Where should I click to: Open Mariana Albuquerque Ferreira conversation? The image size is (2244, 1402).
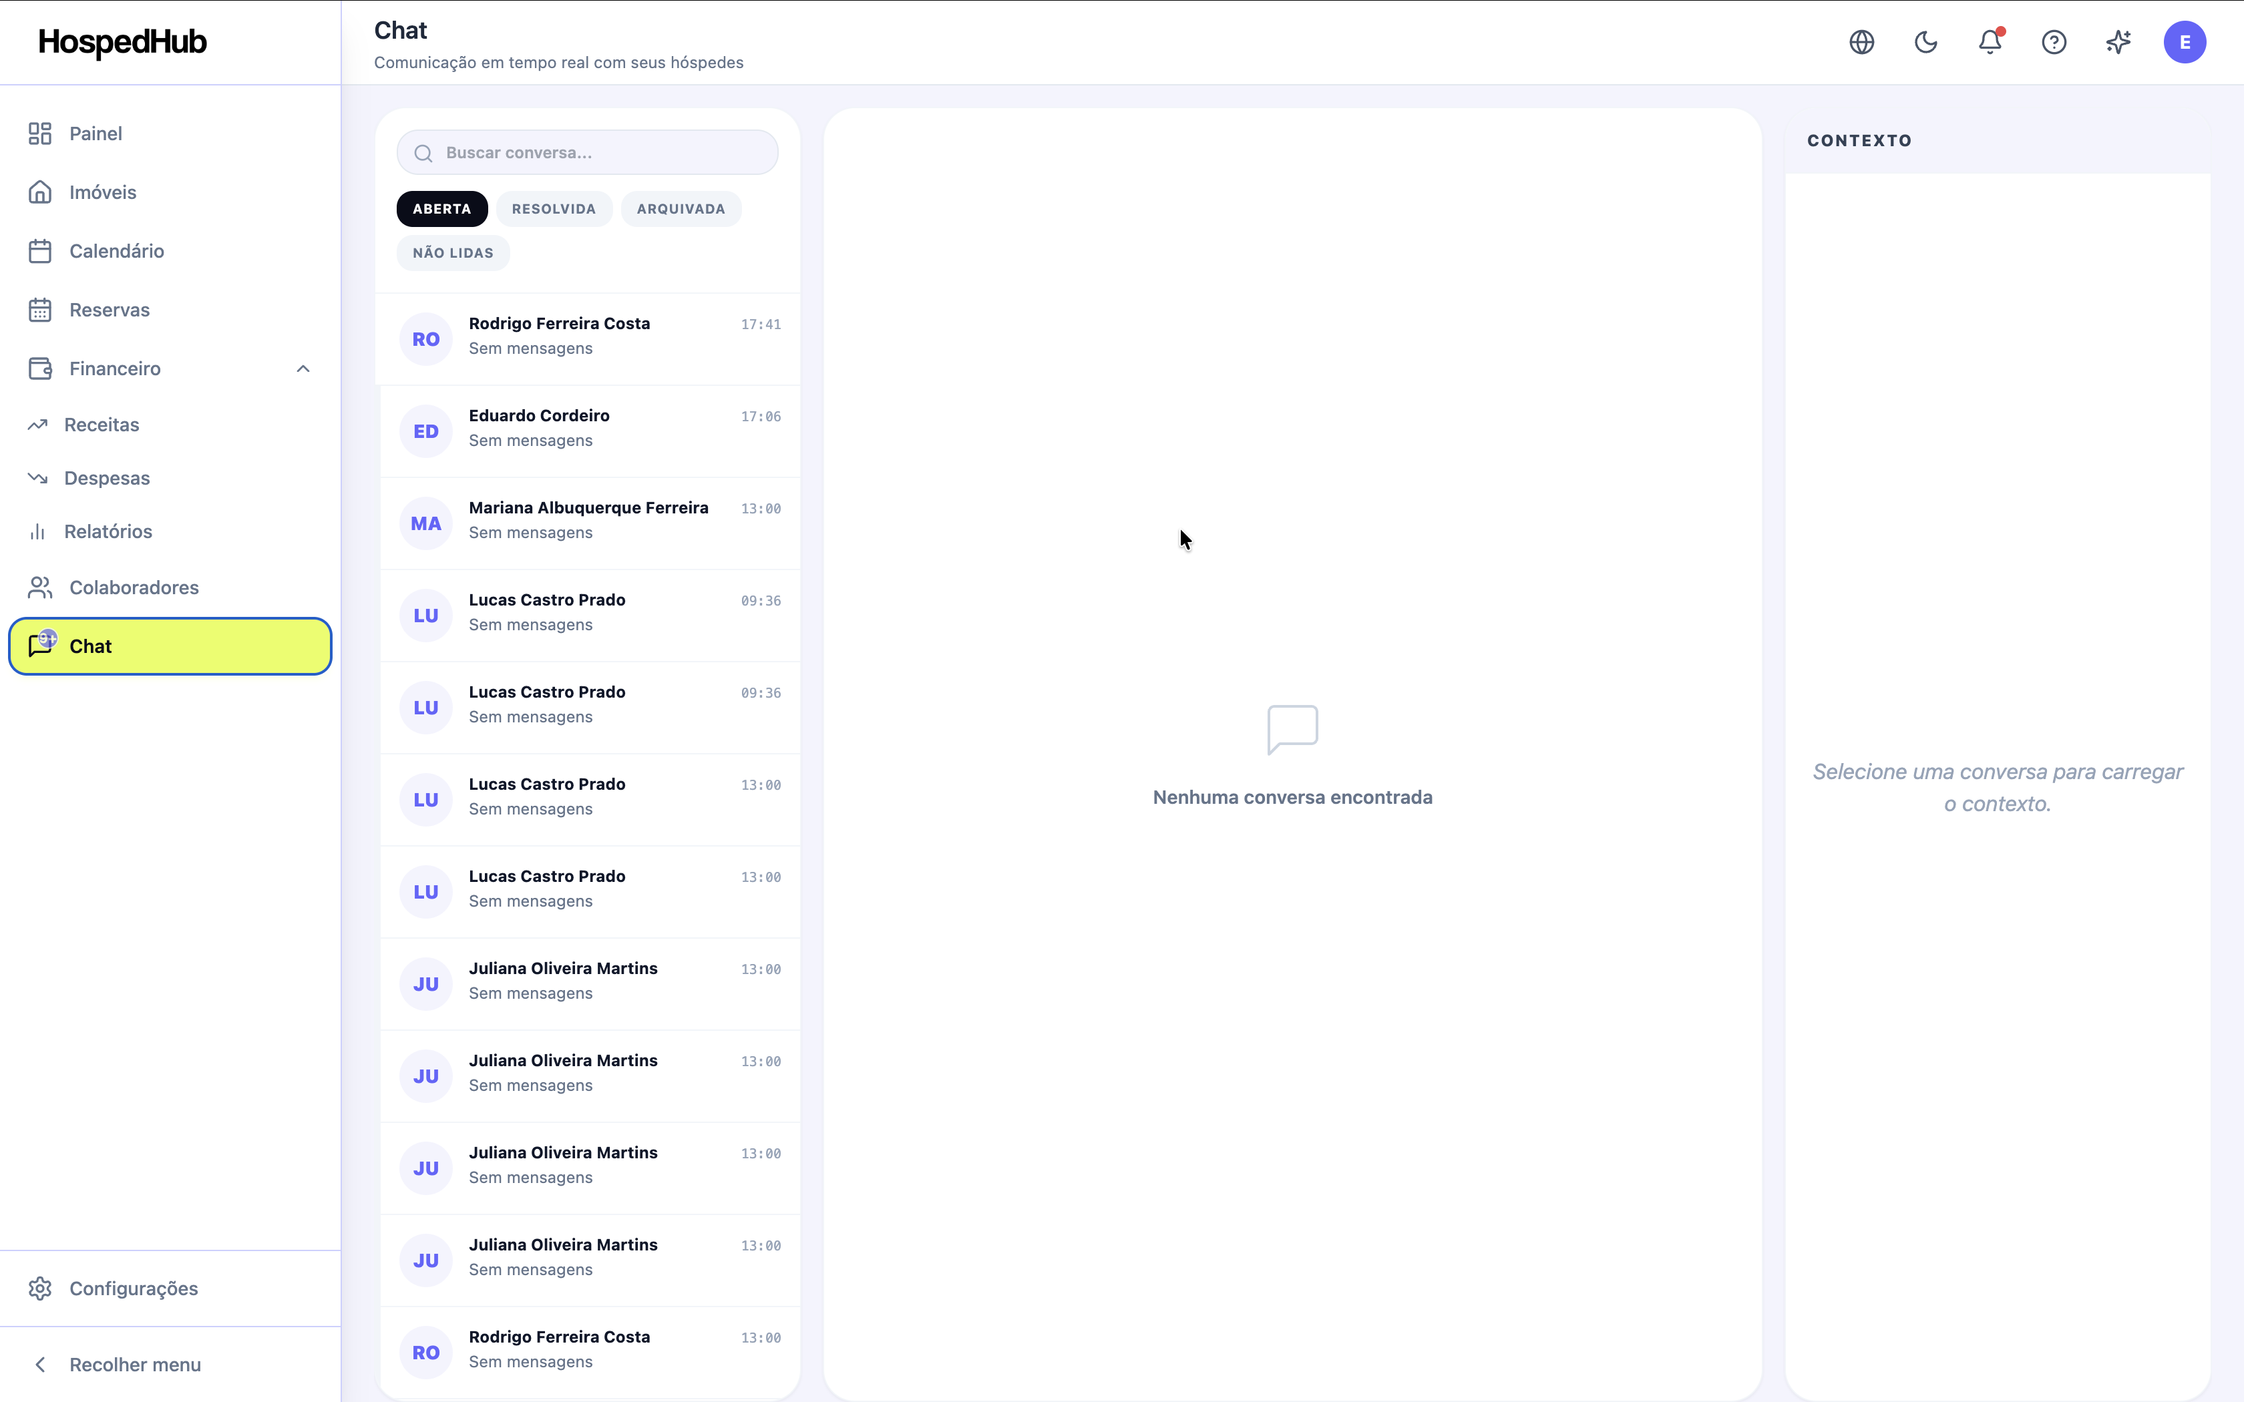[x=590, y=523]
